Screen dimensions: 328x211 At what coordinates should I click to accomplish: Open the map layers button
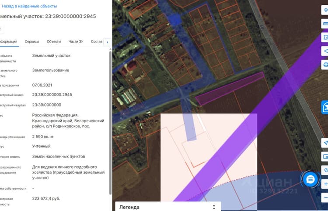325,10
